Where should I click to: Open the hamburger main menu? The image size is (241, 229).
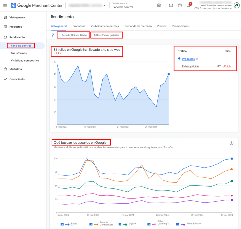click(x=5, y=5)
